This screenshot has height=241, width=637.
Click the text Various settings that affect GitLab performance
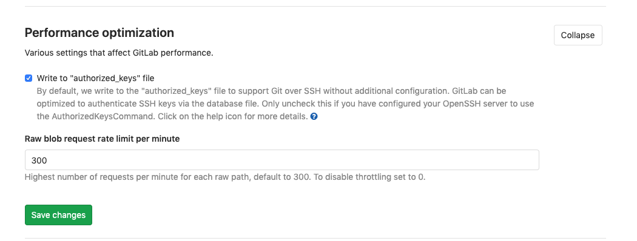[119, 53]
